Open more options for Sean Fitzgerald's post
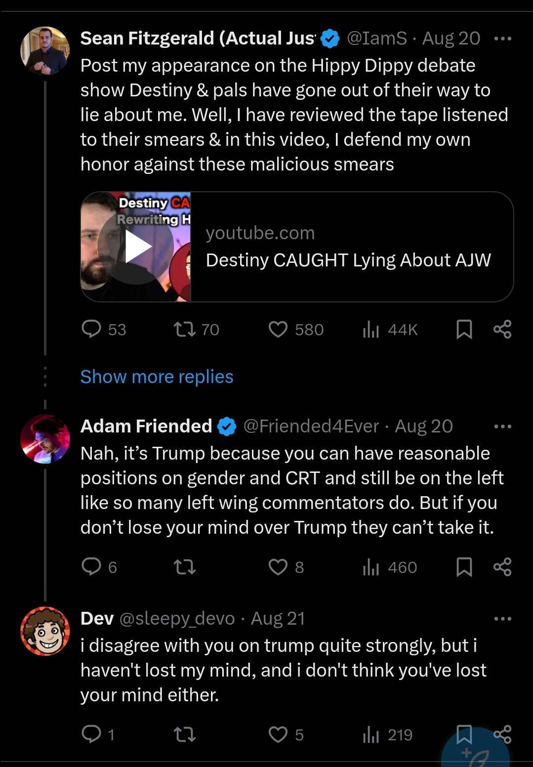533x767 pixels. pos(503,39)
